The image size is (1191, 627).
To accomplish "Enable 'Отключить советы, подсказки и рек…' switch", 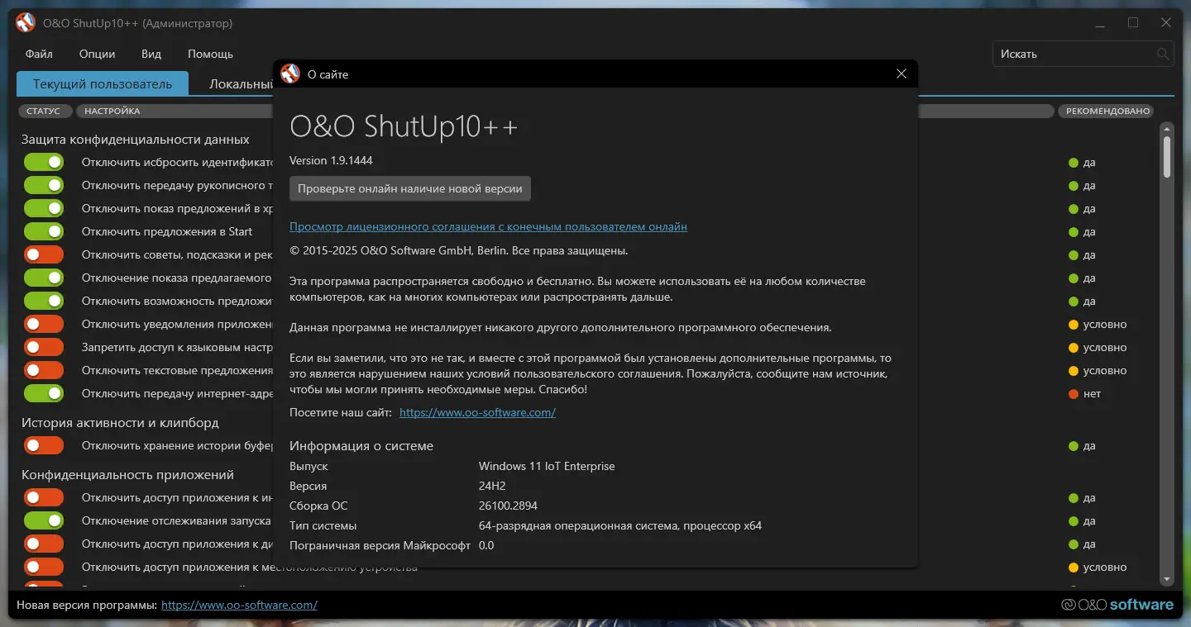I will click(x=44, y=255).
